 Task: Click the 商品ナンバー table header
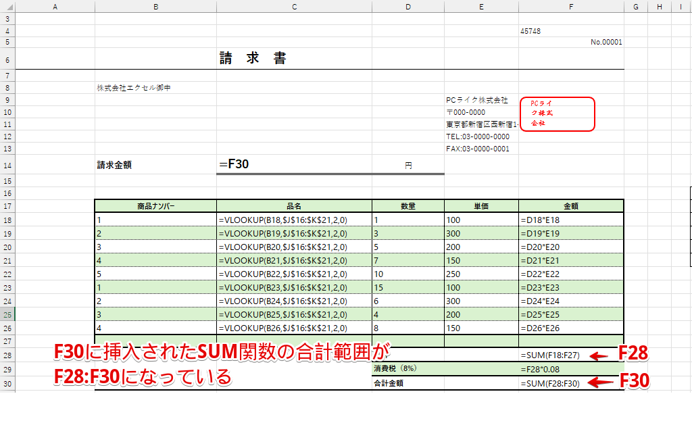tap(155, 206)
